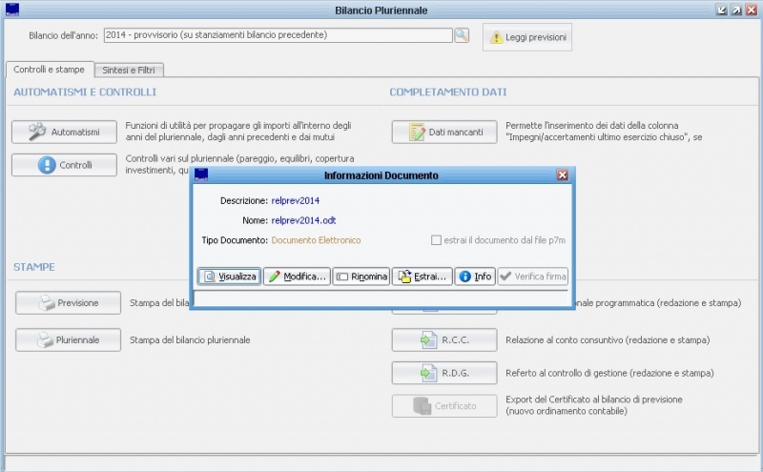Open the budget year search magnifier icon
763x472 pixels.
(x=462, y=35)
